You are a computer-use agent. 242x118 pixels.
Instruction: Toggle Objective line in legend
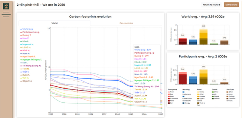click(26, 81)
